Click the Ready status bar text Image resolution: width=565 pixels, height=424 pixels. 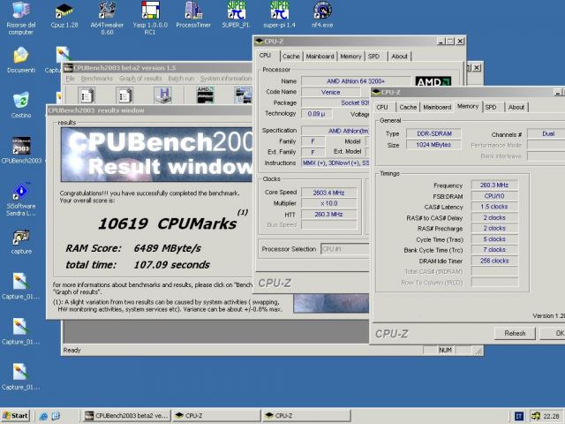72,350
